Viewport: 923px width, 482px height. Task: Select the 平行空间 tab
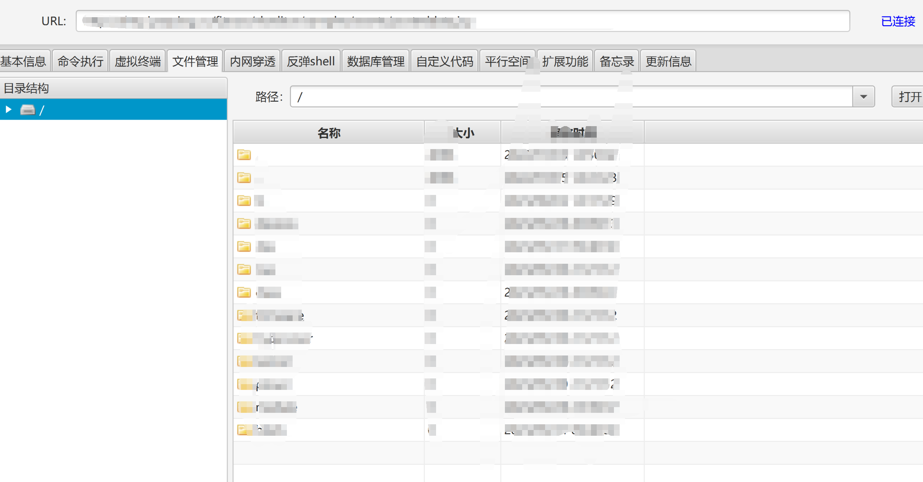tap(507, 61)
